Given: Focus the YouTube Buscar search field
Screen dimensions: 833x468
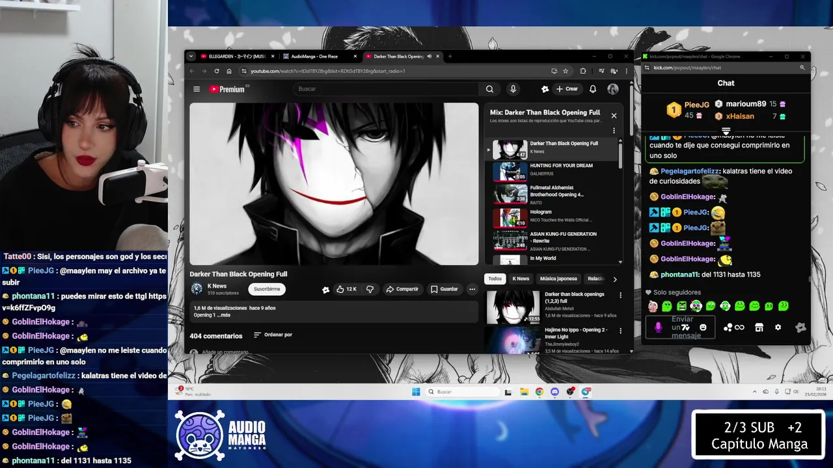Looking at the screenshot, I should (x=387, y=89).
